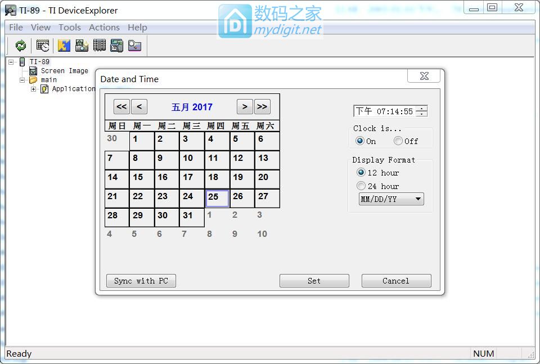Image resolution: width=540 pixels, height=364 pixels.
Task: Click the time field showing 07:14:55
Action: (385, 111)
